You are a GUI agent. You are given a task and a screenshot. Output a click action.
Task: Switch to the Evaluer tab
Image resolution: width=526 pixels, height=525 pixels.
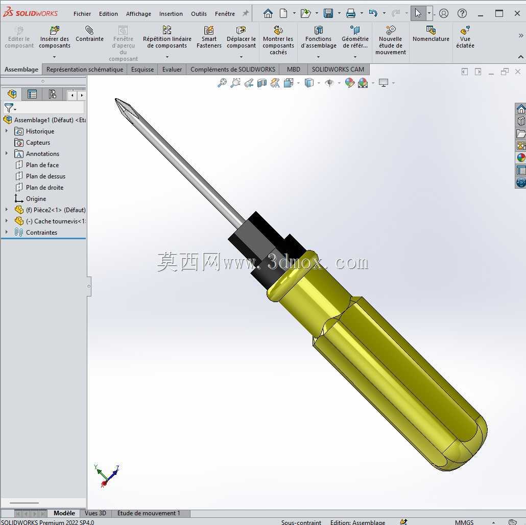172,70
